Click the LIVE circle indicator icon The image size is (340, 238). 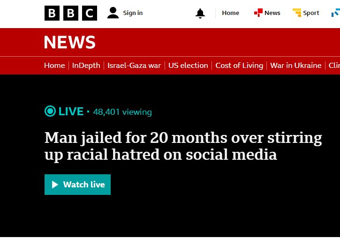(x=50, y=112)
